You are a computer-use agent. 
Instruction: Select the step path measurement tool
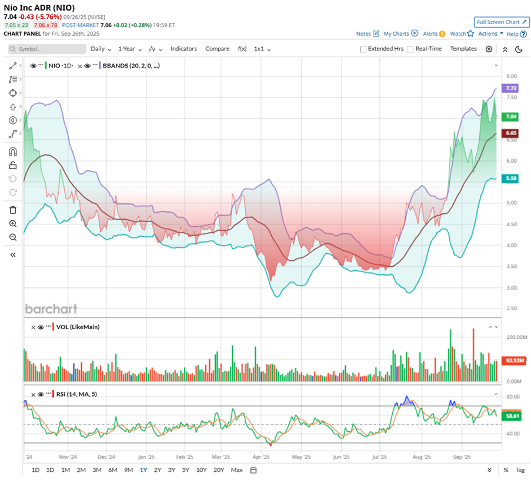[12, 134]
